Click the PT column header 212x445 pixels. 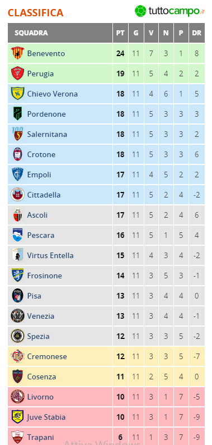pyautogui.click(x=120, y=33)
